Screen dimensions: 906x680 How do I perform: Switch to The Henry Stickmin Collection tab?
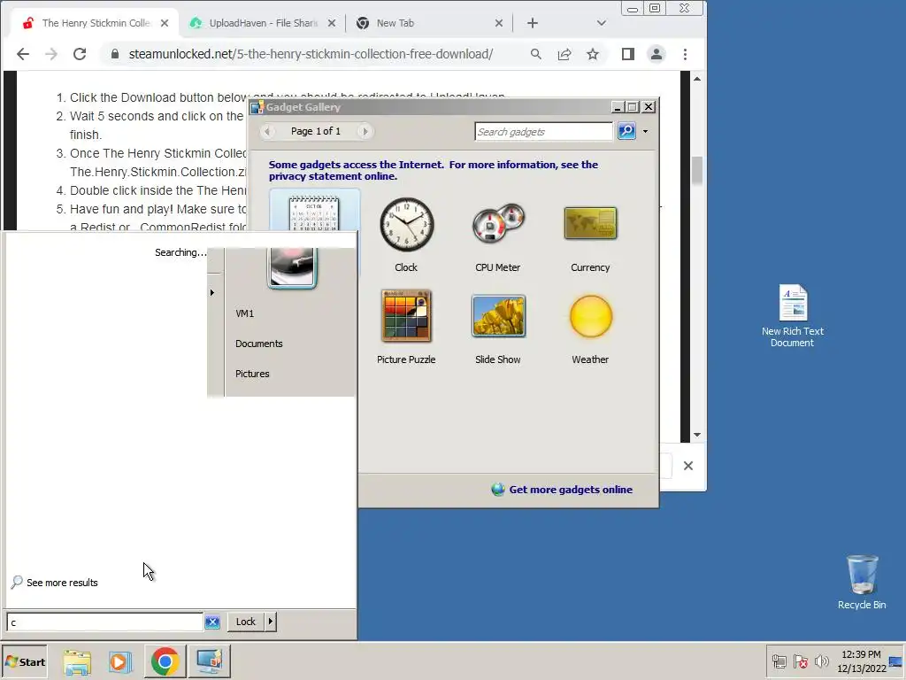point(96,23)
